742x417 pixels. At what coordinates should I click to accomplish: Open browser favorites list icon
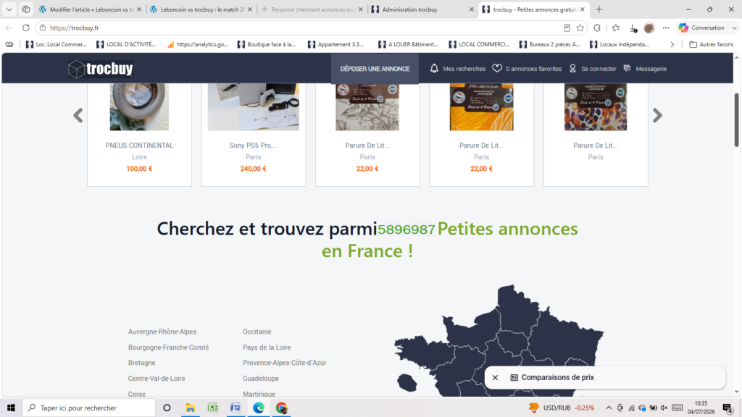pos(616,28)
